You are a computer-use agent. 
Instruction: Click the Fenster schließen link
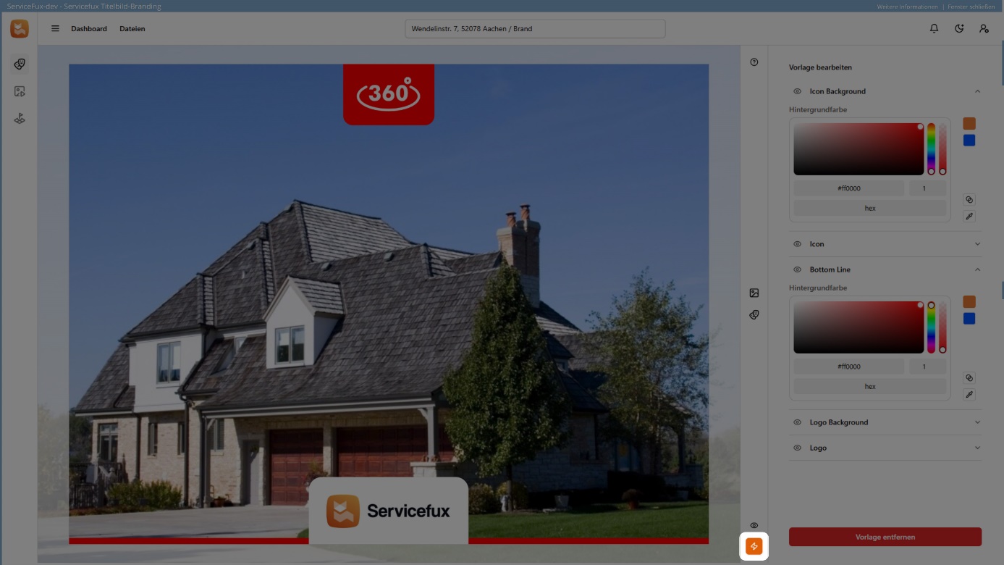pyautogui.click(x=971, y=7)
